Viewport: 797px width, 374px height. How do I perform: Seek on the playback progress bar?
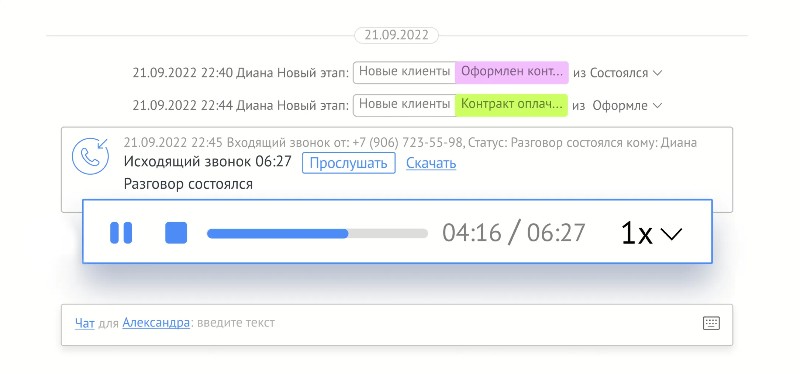317,233
